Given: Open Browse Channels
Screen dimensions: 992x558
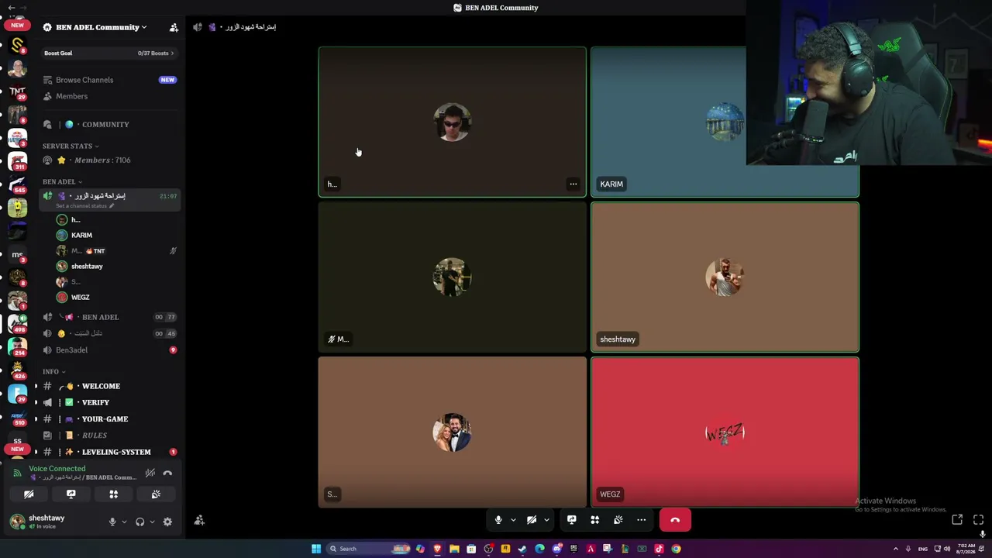Looking at the screenshot, I should click(x=109, y=80).
